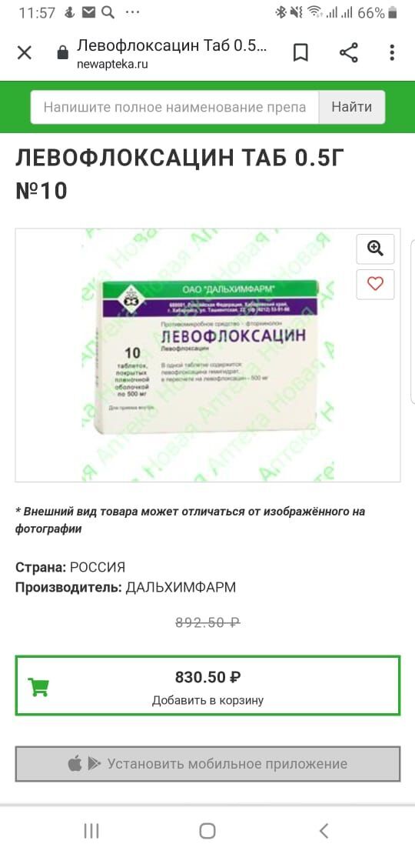The image size is (415, 854).
Task: Add product to favorites with heart icon
Action: (x=375, y=284)
